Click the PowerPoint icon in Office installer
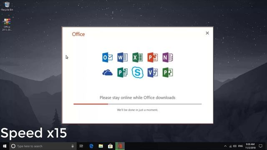This screenshot has height=150, width=267. click(152, 57)
